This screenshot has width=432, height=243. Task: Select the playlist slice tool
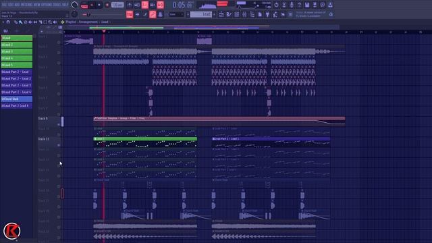(x=40, y=22)
